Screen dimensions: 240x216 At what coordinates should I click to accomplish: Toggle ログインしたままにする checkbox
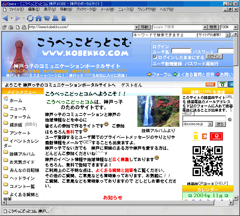155,57
